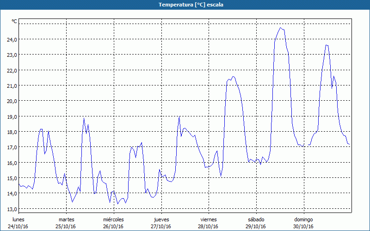Image resolution: width=370 pixels, height=231 pixels.
Task: Click the temperature peak on domingo
Action: pos(327,45)
